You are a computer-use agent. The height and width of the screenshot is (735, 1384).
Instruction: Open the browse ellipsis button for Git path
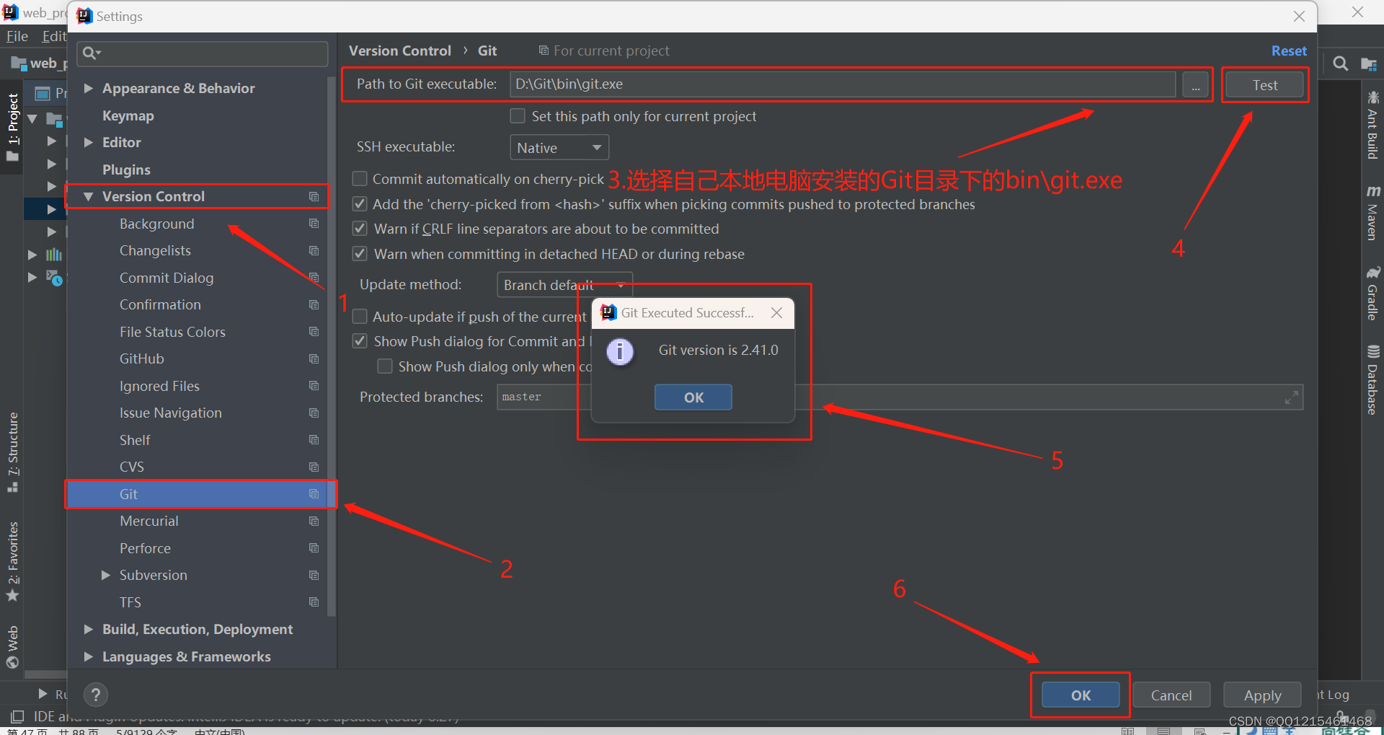pos(1195,85)
